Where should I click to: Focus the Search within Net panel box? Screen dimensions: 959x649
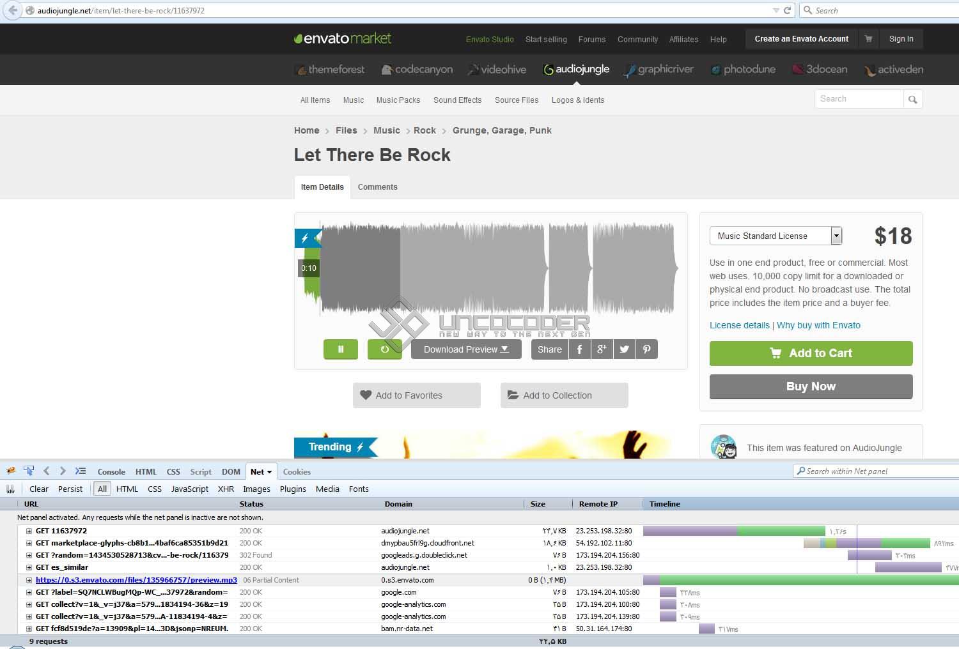876,471
